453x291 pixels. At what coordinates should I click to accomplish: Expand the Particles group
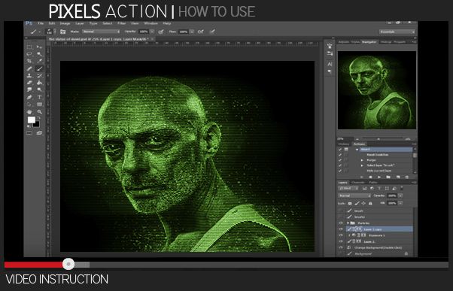[x=348, y=223]
